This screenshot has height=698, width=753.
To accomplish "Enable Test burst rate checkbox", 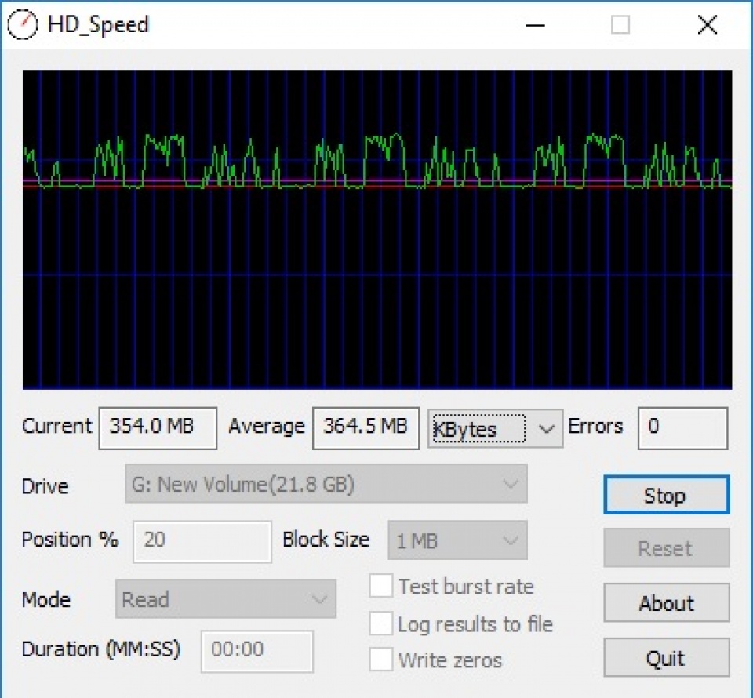I will click(381, 586).
